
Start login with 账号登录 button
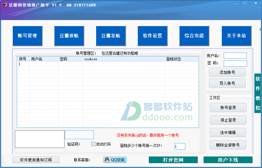[x=228, y=107]
